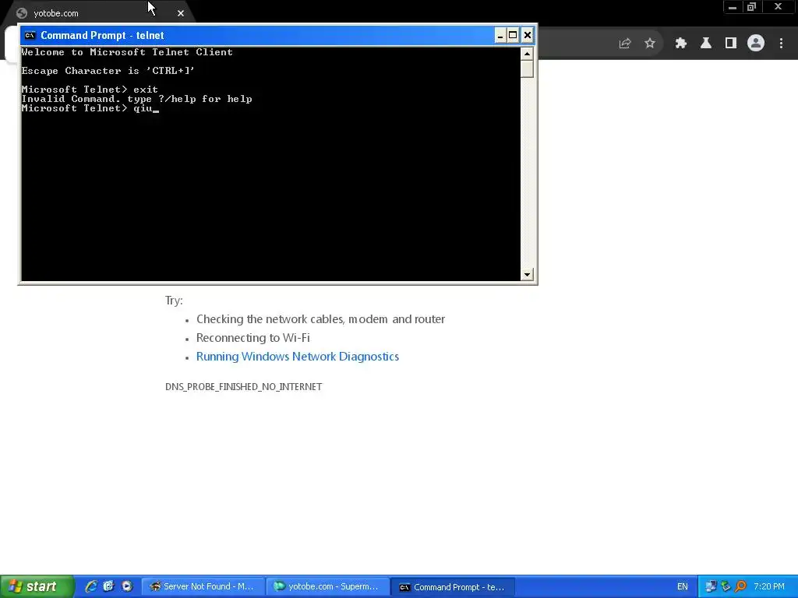Switch to Server Not Found taskbar window

tap(203, 587)
